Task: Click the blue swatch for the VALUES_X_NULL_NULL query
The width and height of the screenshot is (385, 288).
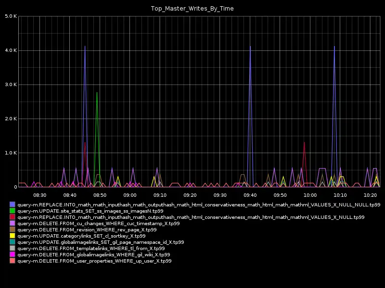Action: point(13,204)
